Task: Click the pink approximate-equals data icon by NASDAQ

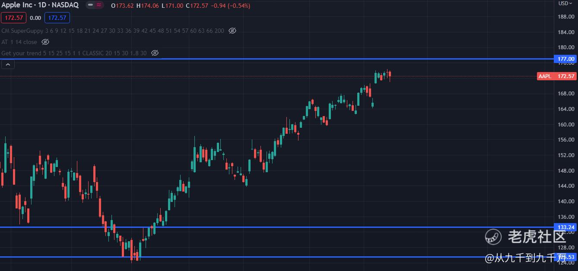Action: click(99, 5)
